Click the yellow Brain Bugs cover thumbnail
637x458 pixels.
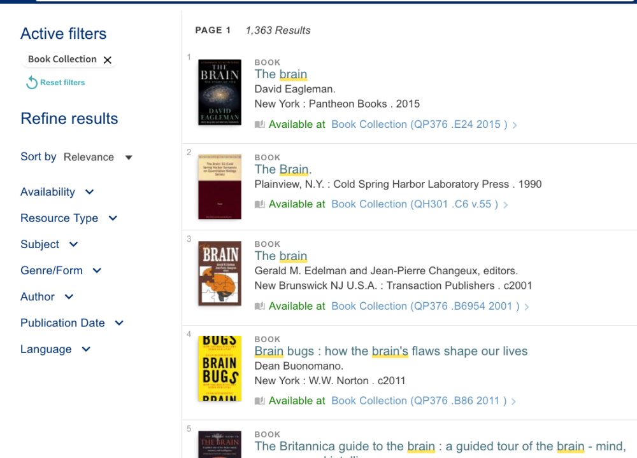pyautogui.click(x=220, y=368)
